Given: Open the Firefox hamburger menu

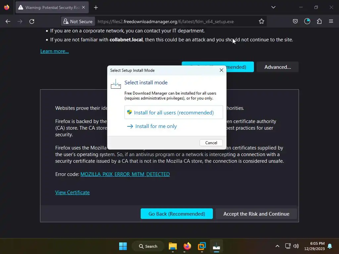Looking at the screenshot, I should (x=331, y=21).
